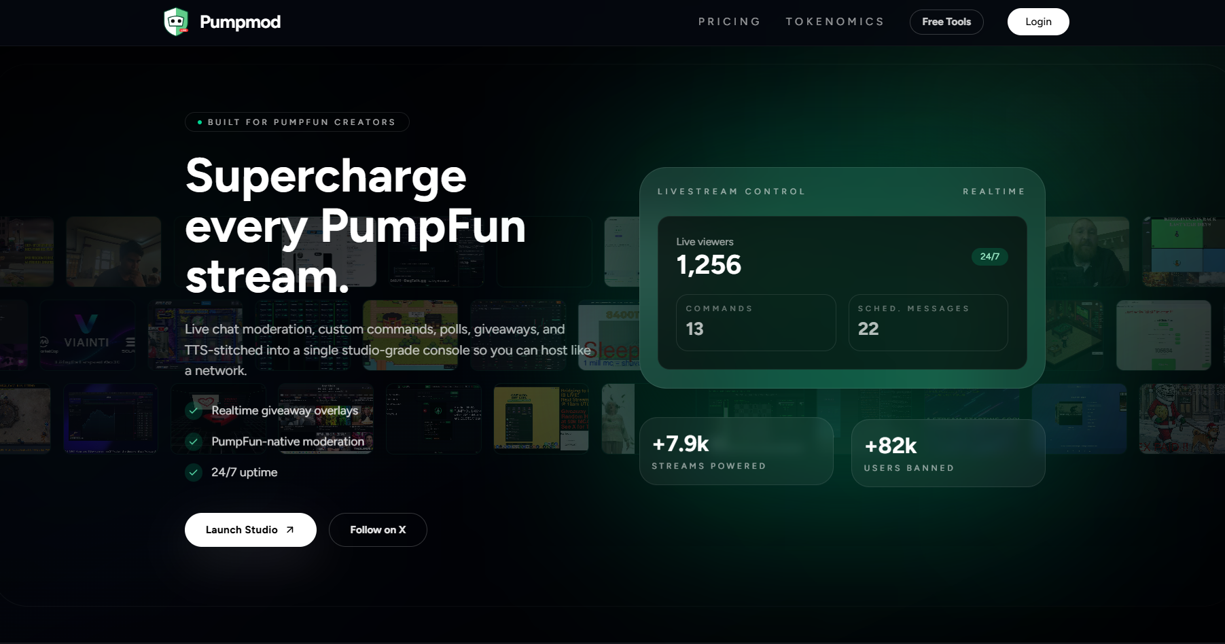The height and width of the screenshot is (644, 1225).
Task: Click the Free Tools button
Action: point(946,21)
